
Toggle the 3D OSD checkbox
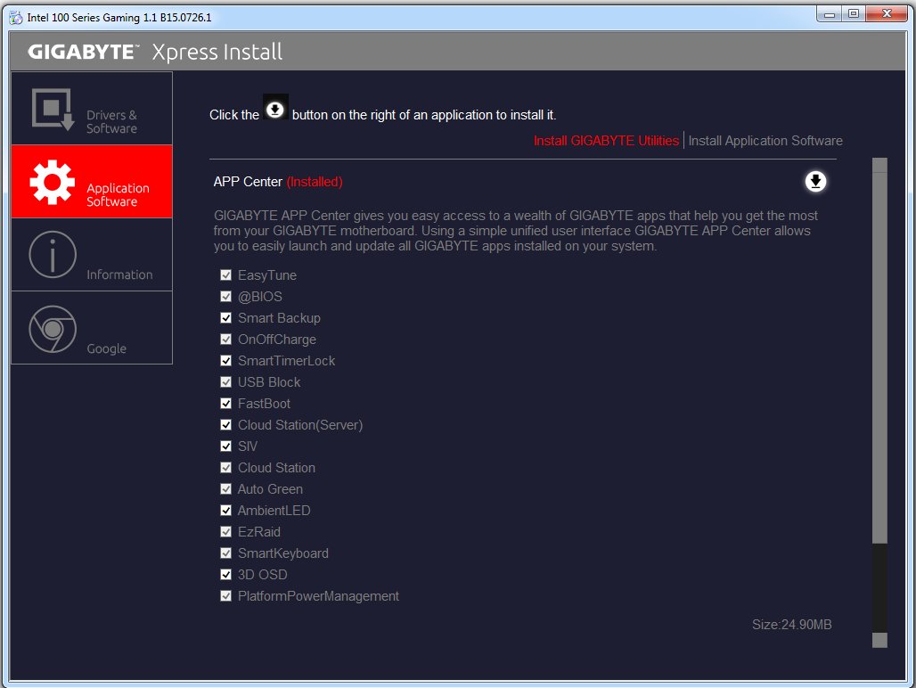click(226, 575)
